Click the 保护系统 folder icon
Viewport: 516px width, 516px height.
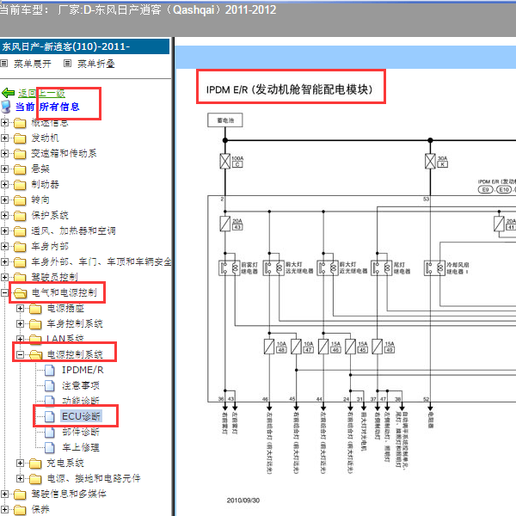click(x=20, y=216)
